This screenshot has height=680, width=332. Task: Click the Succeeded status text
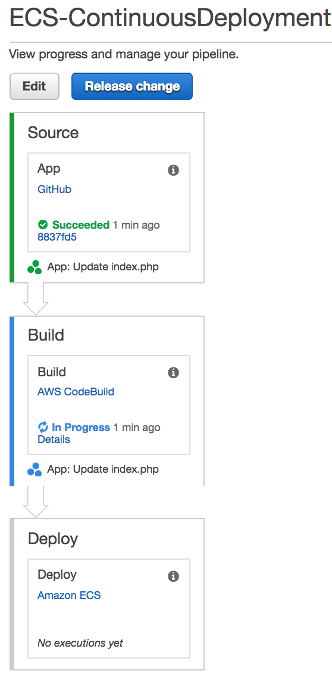pos(80,224)
